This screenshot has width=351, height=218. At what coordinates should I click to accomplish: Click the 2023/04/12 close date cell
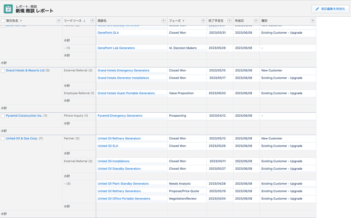pyautogui.click(x=220, y=116)
